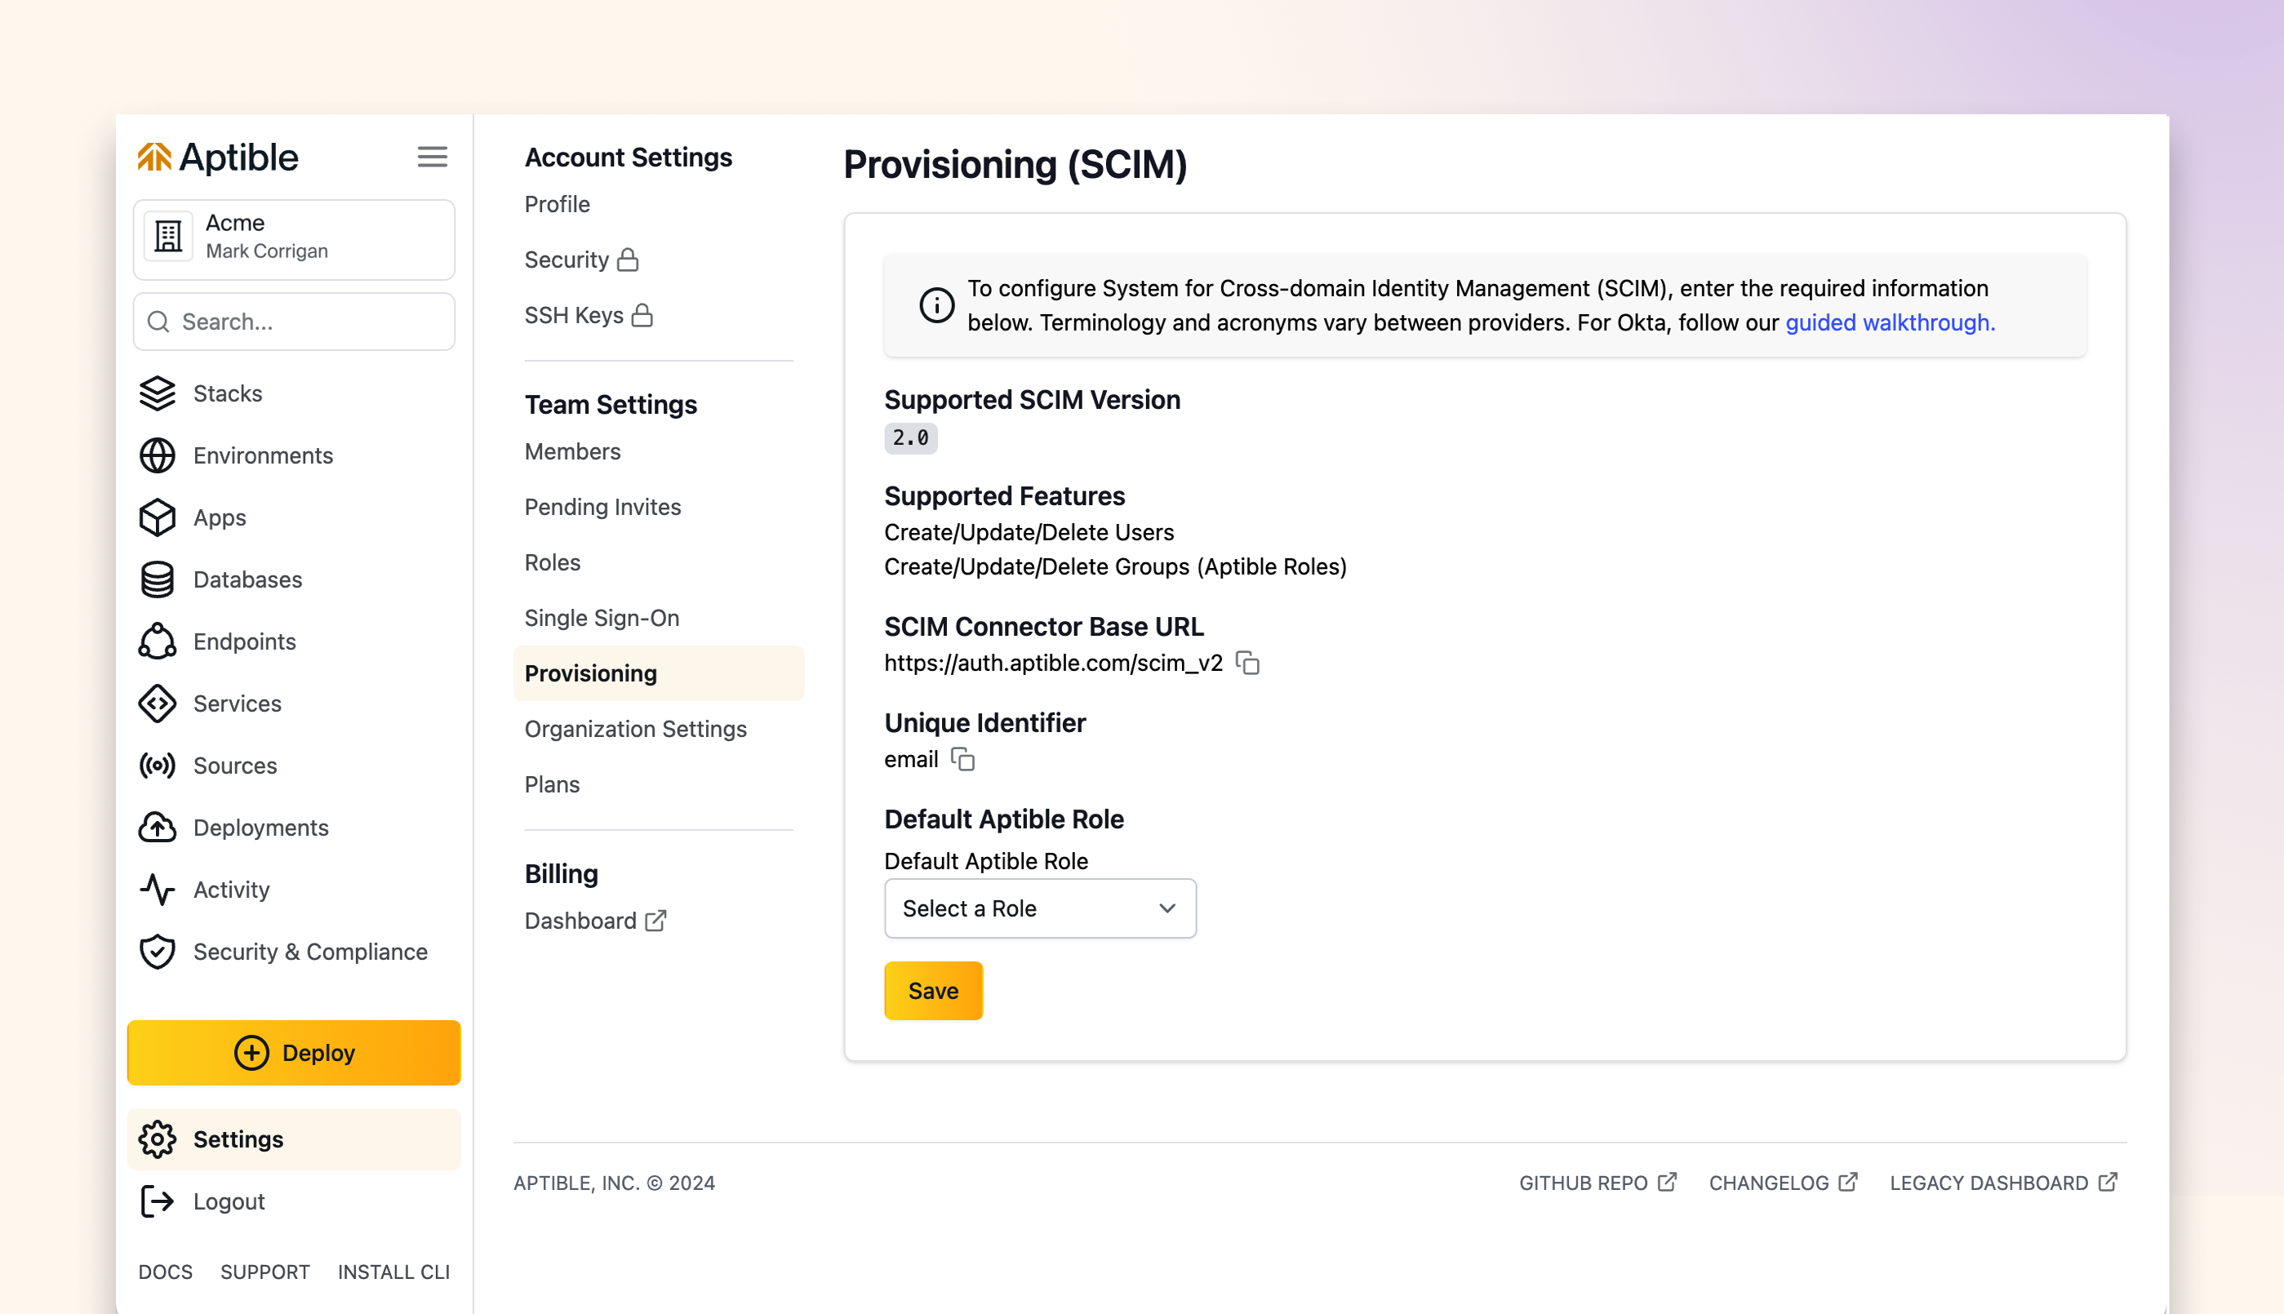Open the Legacy Dashboard footer link
This screenshot has height=1314, width=2284.
click(2003, 1183)
